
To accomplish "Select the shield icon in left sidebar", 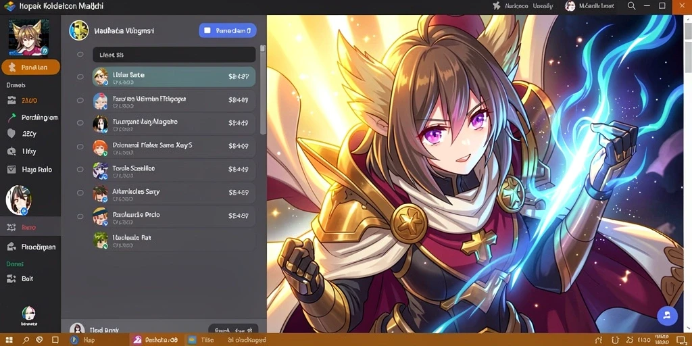I will coord(11,134).
